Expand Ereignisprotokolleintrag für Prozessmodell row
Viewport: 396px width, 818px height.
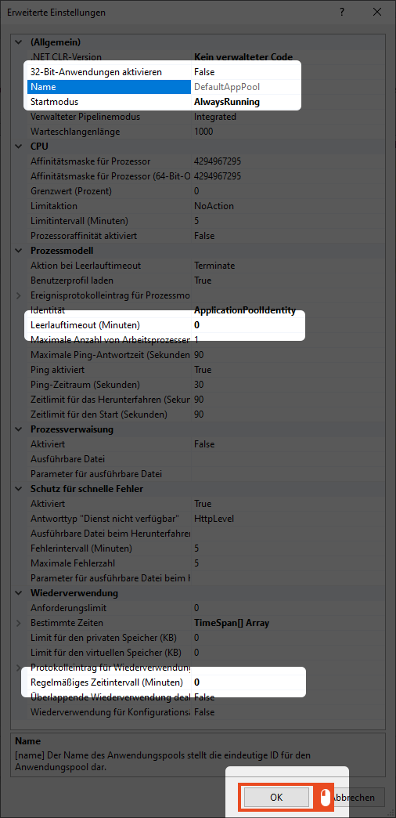(19, 296)
